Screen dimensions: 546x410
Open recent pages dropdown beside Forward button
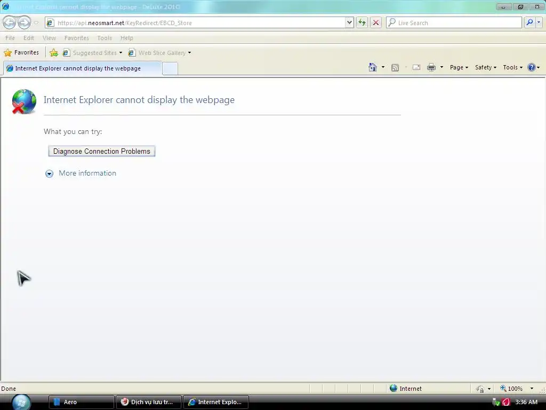36,23
